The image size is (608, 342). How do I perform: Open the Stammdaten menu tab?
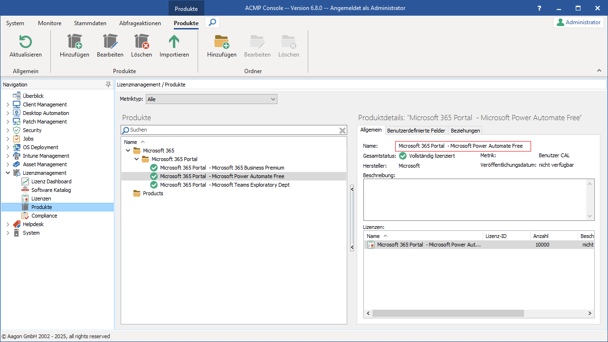pos(90,23)
